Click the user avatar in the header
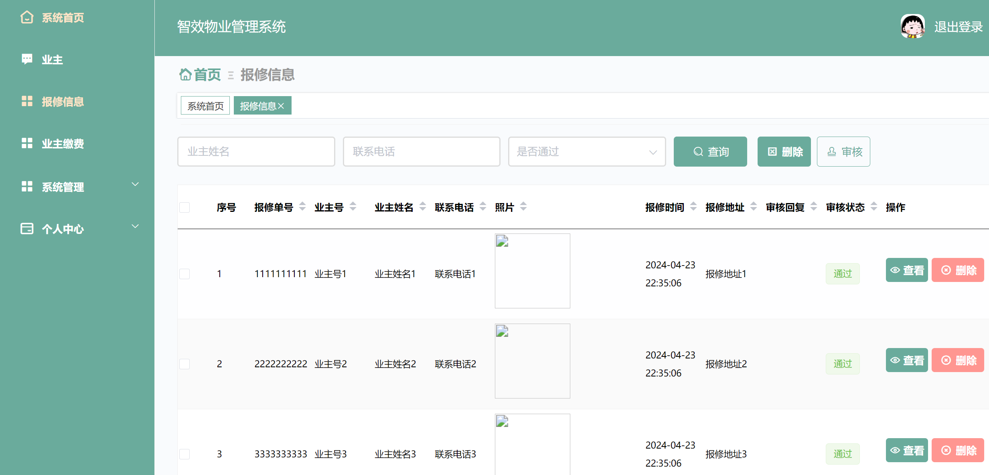The image size is (989, 475). click(x=913, y=26)
